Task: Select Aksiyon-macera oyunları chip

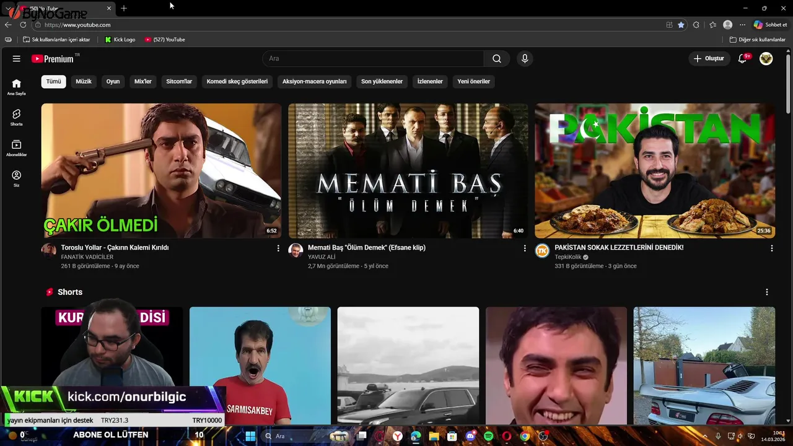Action: tap(315, 81)
